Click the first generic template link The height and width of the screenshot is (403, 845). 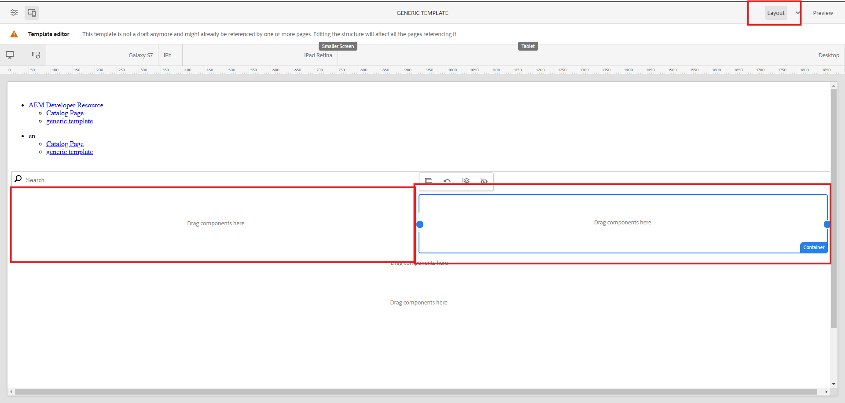click(70, 121)
